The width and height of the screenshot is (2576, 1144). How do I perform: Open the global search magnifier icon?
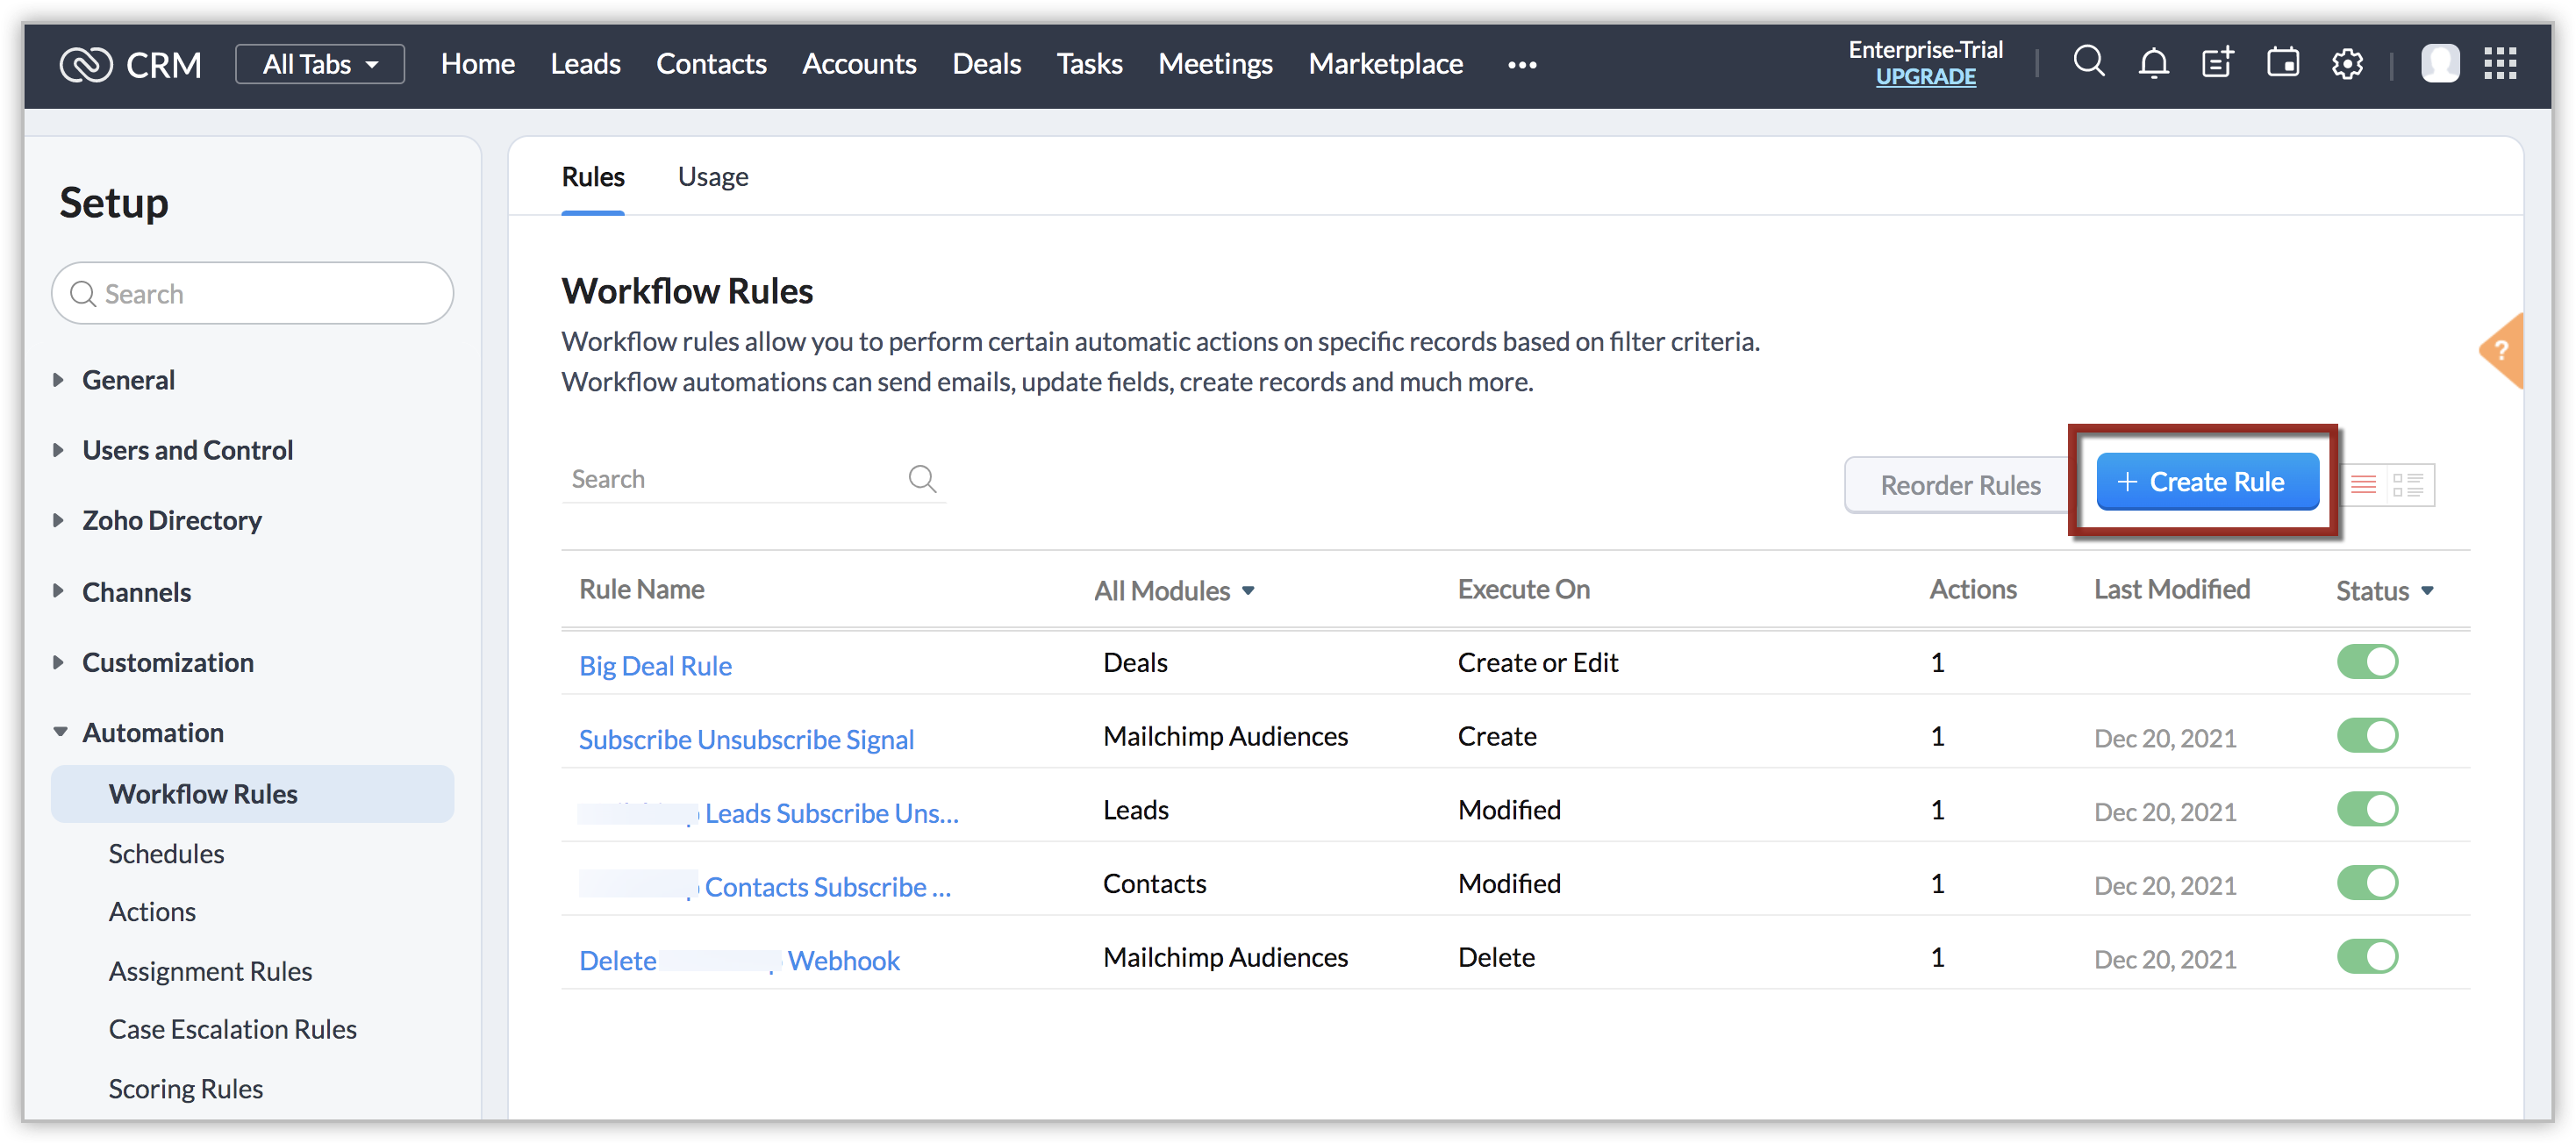tap(2088, 63)
